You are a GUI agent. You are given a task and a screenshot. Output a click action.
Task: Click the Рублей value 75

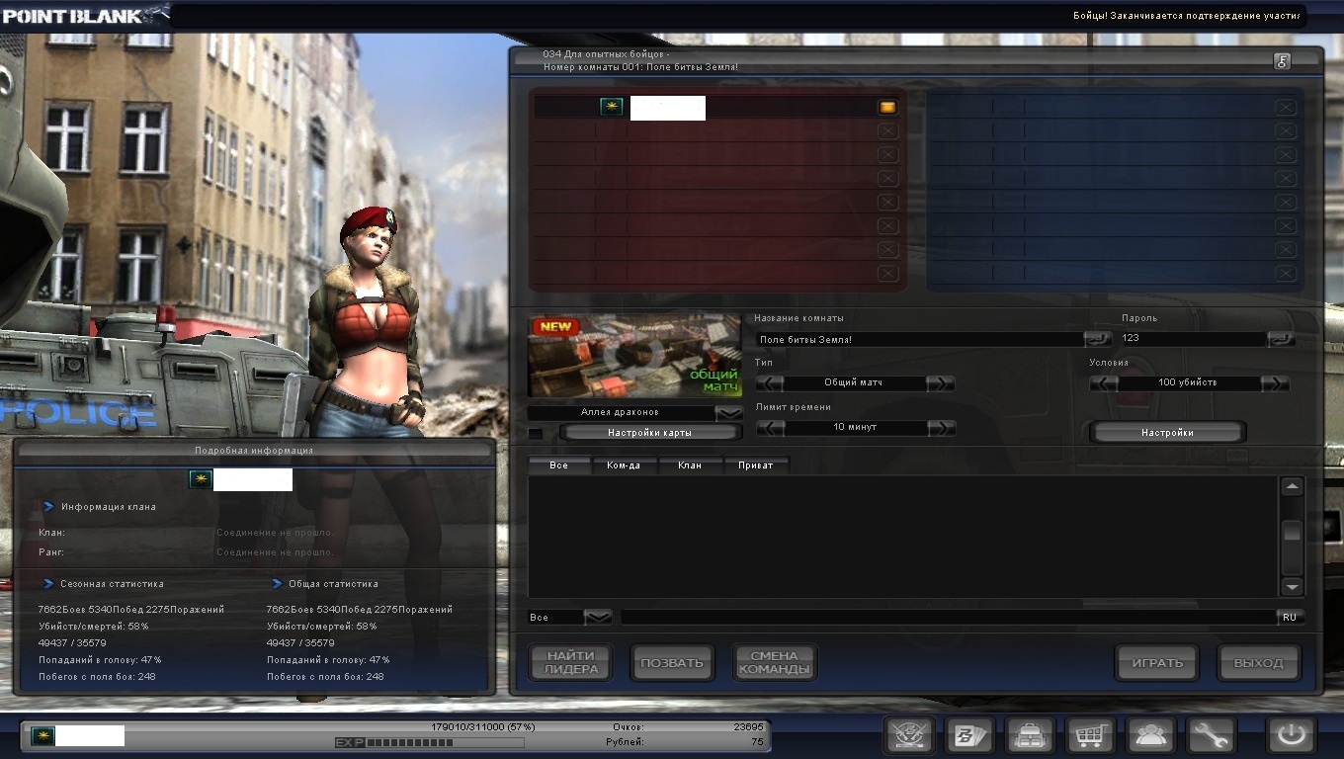click(x=757, y=741)
